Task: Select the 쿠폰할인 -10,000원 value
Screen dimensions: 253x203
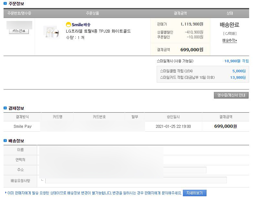Action: (195, 37)
